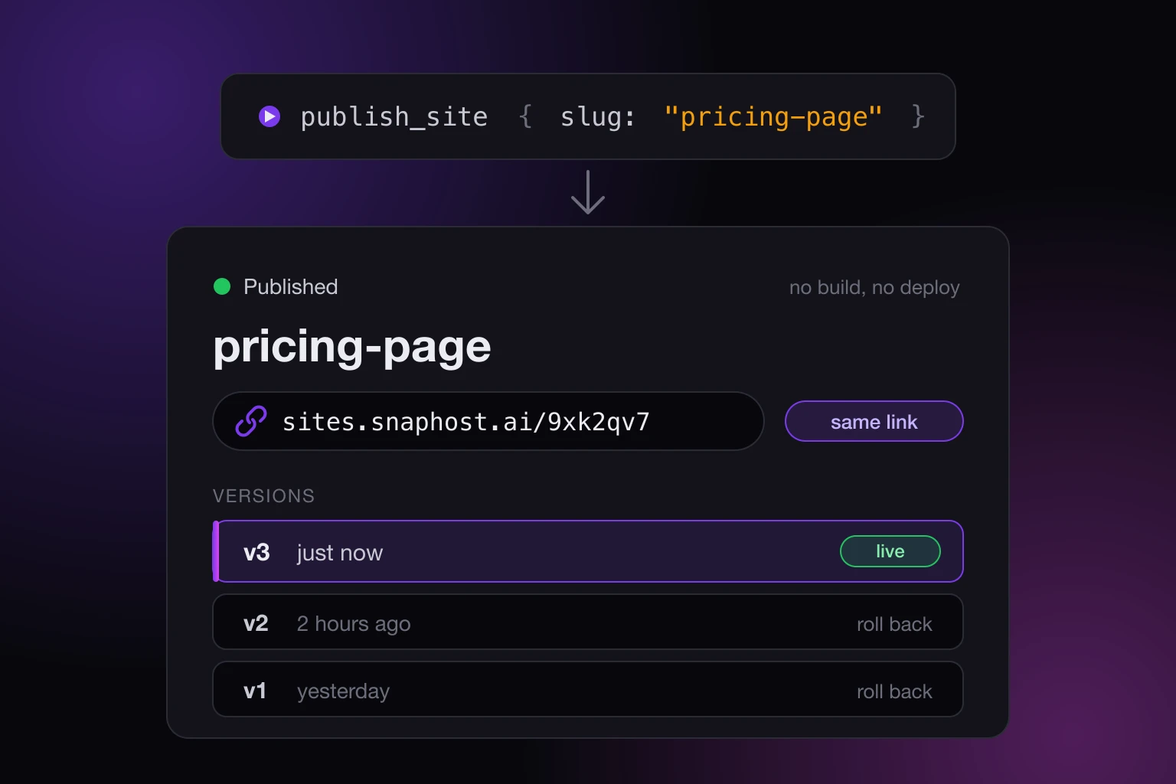This screenshot has height=784, width=1176.
Task: Click the purple accent bar on v3
Action: [x=216, y=551]
